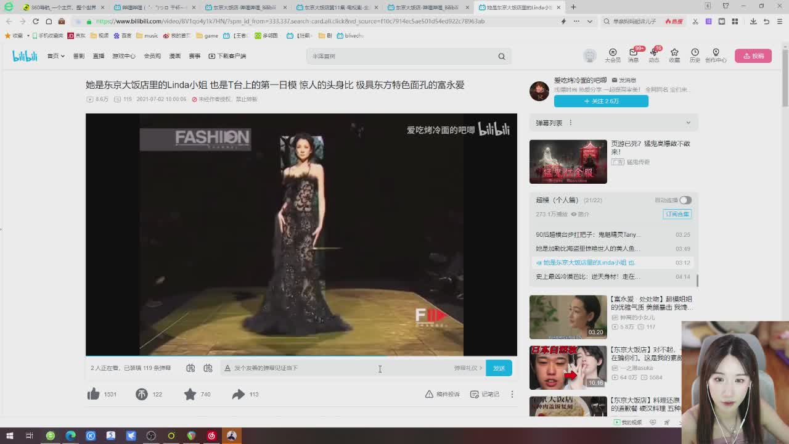Like the video with thumbs-up icon
The height and width of the screenshot is (444, 789).
(x=94, y=394)
